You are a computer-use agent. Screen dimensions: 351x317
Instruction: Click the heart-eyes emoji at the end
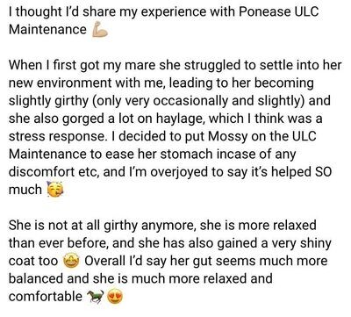coord(115,297)
